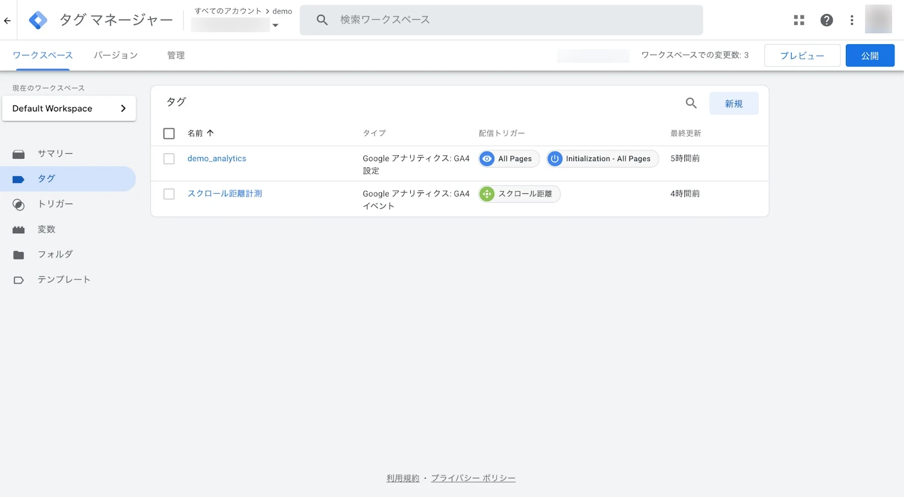
Task: Click the 公開 publish button
Action: 870,55
